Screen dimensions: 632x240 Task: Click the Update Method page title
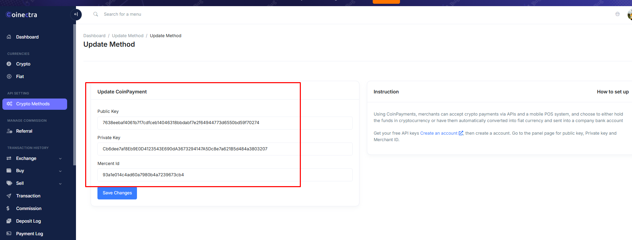(109, 44)
